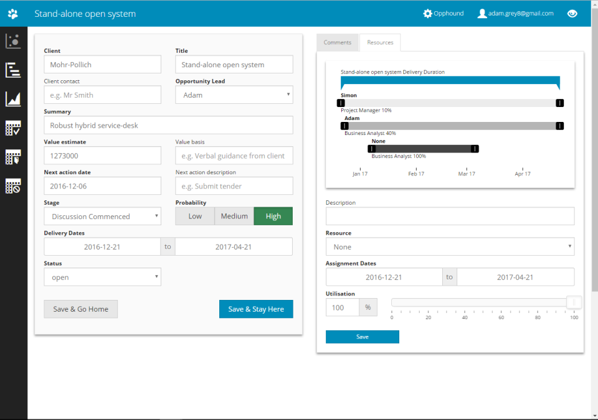Open the Resource dropdown
This screenshot has height=420, width=598.
pos(450,246)
